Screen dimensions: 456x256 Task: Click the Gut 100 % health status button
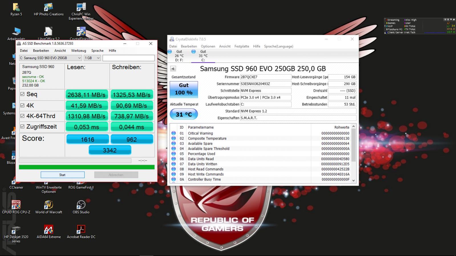click(184, 89)
